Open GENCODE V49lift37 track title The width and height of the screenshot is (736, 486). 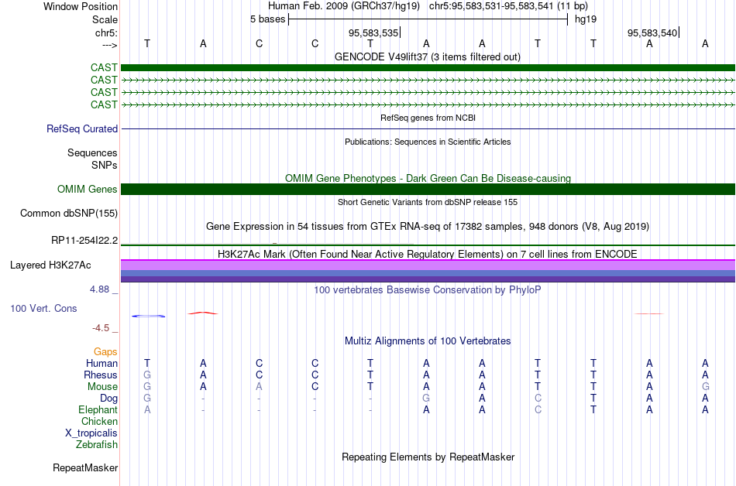tap(428, 56)
